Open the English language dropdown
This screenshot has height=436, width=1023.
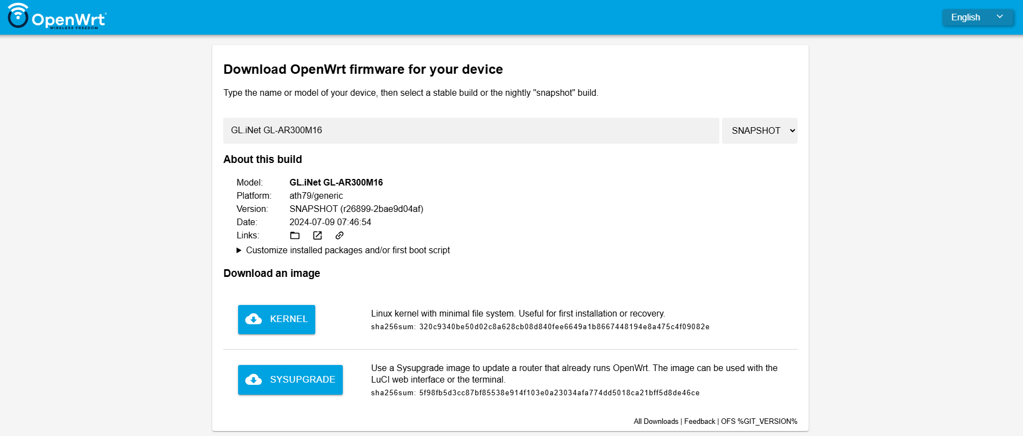click(977, 18)
